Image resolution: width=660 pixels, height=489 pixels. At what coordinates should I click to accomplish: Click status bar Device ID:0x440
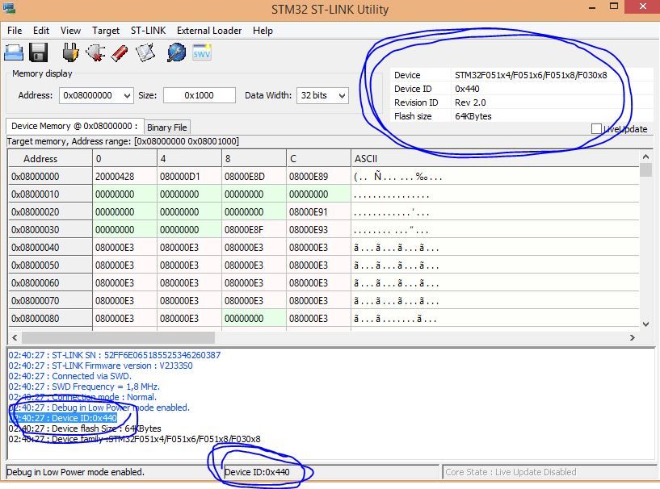click(x=257, y=472)
